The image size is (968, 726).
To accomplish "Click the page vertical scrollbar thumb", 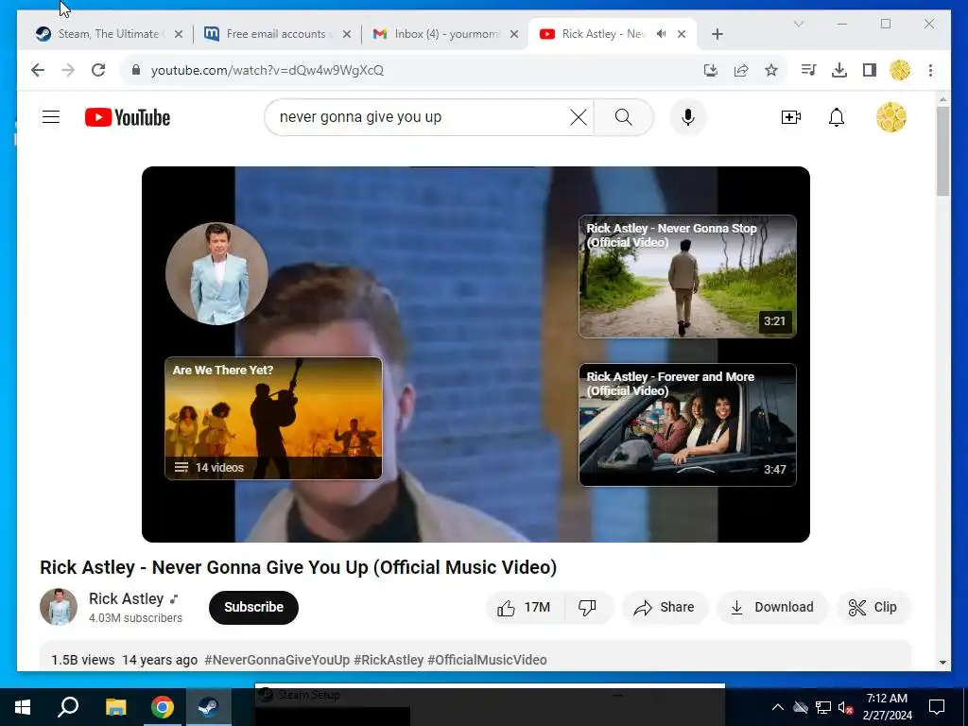I will point(942,151).
